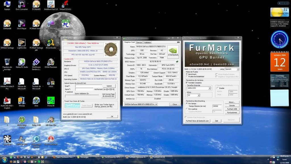Click the sidebar clock gadget

pos(280,39)
